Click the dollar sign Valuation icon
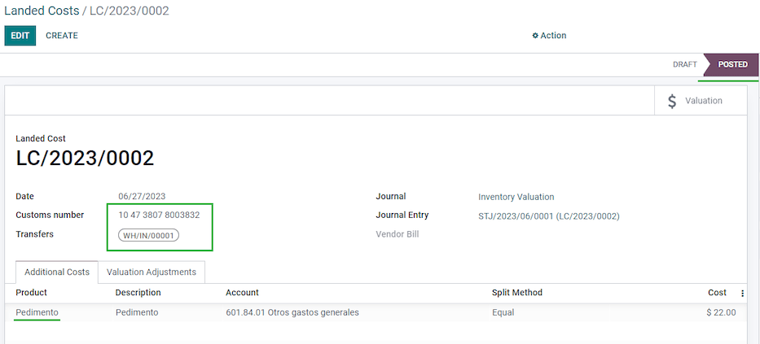 (x=672, y=101)
